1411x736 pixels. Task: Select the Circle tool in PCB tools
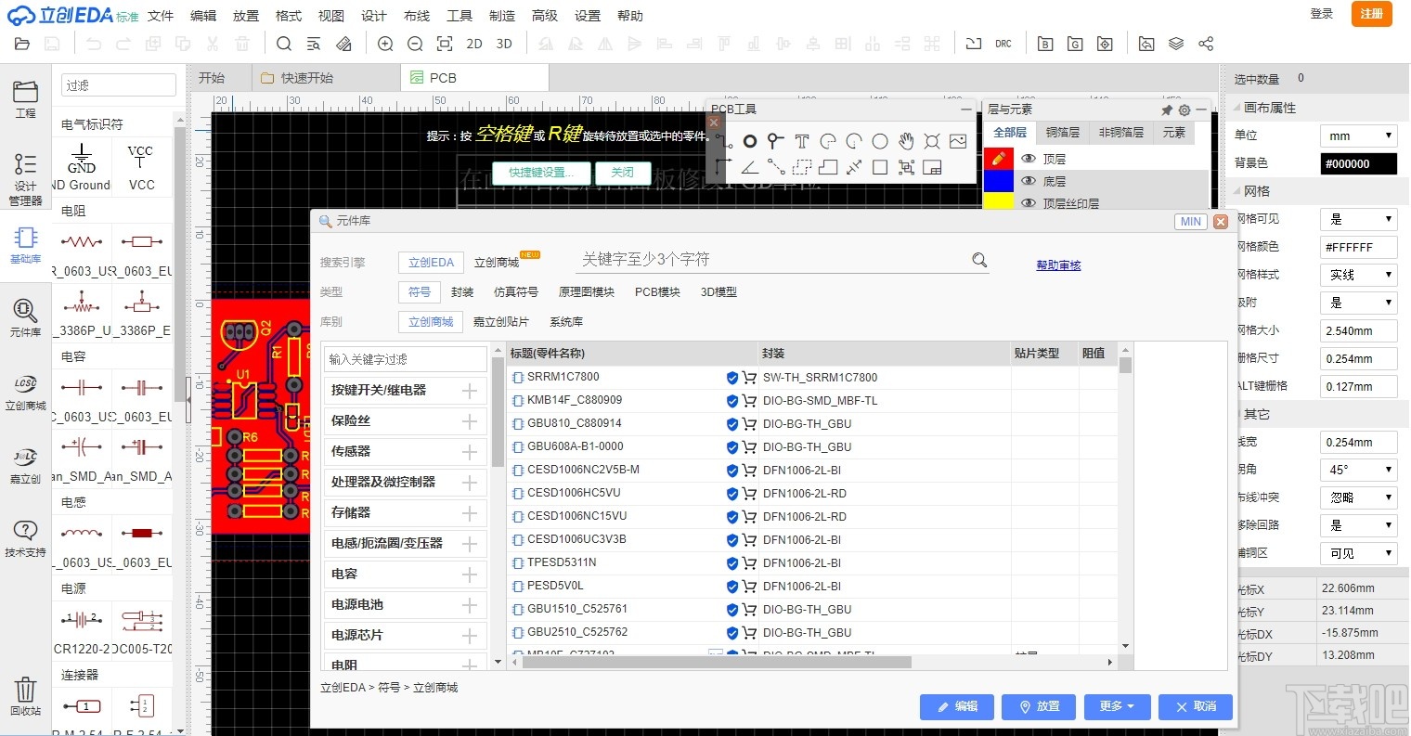(880, 141)
